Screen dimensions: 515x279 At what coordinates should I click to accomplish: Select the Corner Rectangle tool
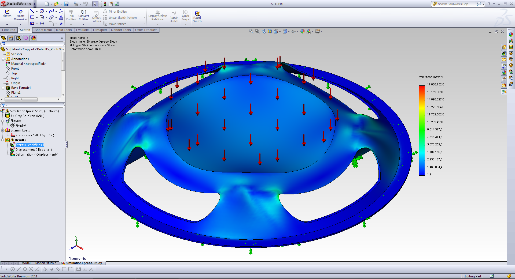coord(32,17)
